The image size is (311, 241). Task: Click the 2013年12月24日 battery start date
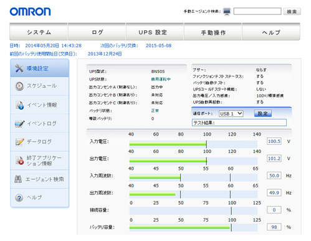click(x=105, y=54)
